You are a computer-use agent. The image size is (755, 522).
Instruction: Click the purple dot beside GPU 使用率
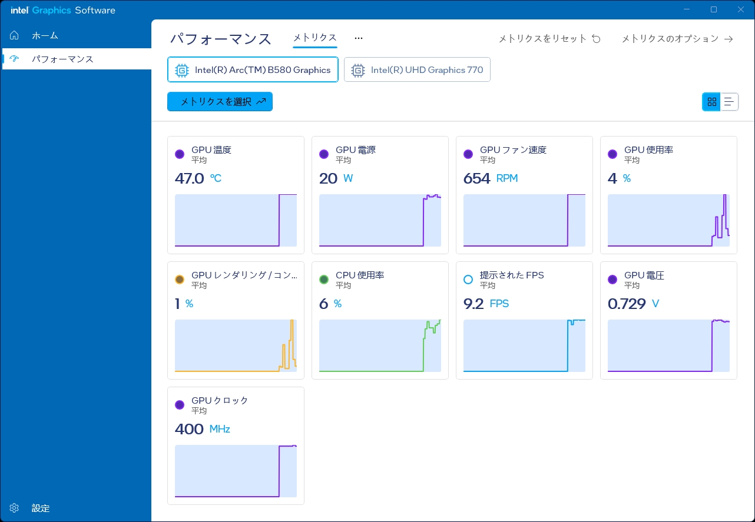(612, 154)
